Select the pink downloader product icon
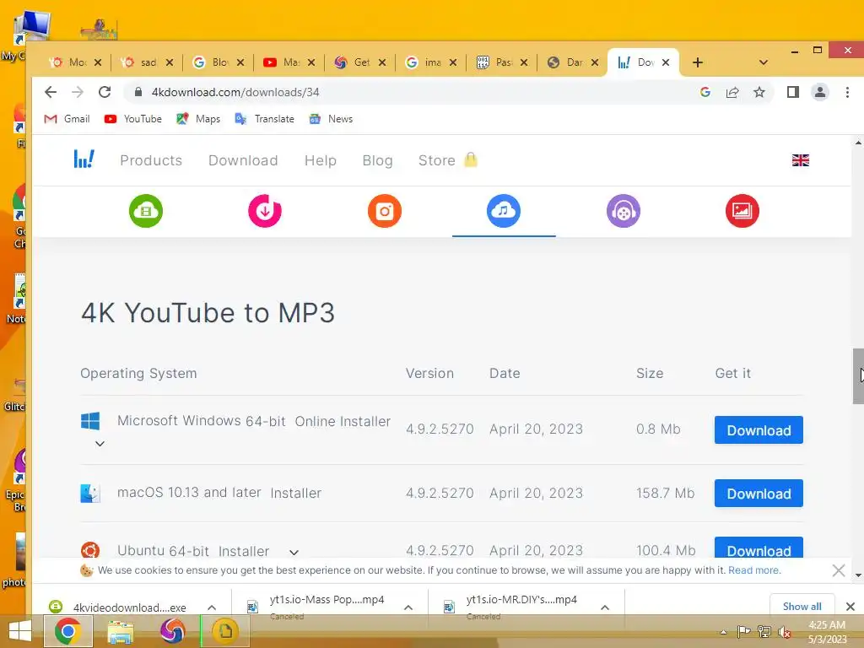864x648 pixels. click(x=265, y=211)
